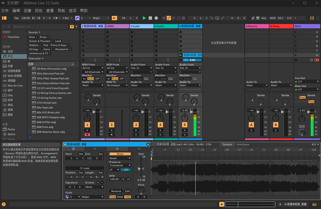Collapse the Sounds filter group
Viewport: 321px width, 209px height.
34,32
